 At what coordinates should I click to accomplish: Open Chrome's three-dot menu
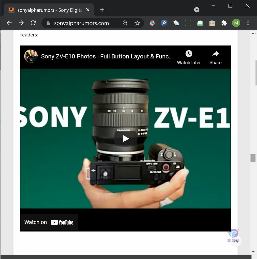pyautogui.click(x=248, y=23)
